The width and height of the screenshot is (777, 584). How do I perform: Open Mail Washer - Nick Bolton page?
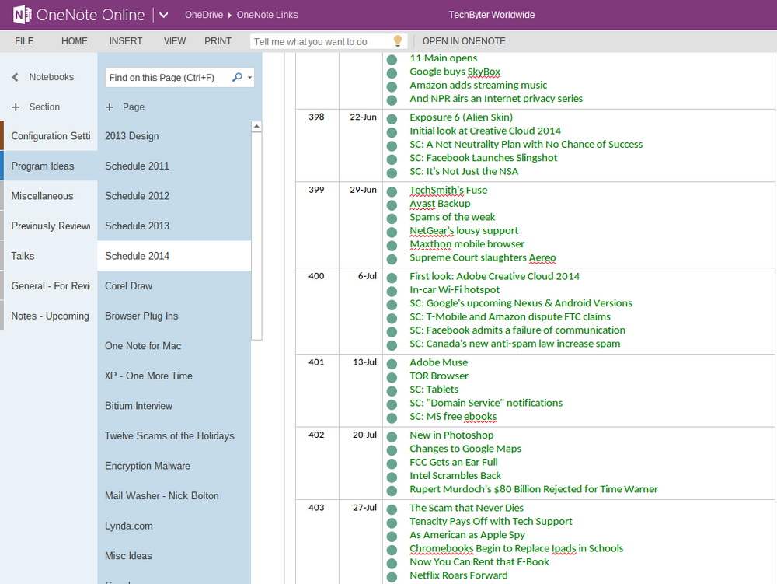tap(174, 496)
